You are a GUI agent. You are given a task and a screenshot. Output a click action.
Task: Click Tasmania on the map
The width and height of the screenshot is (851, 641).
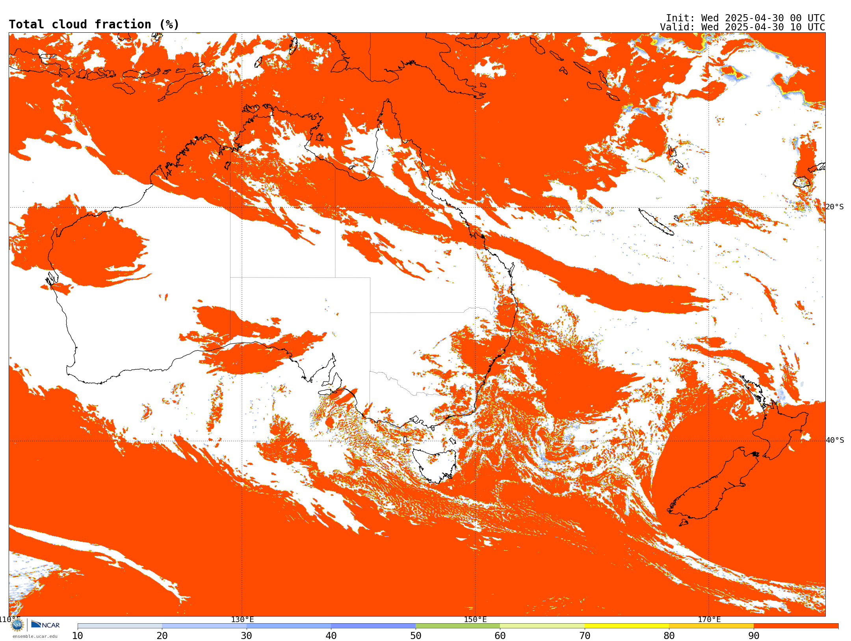click(434, 465)
